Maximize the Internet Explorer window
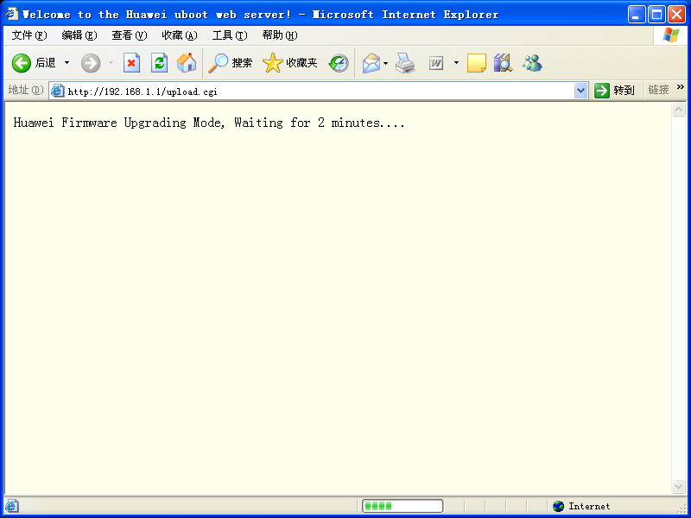 click(656, 15)
